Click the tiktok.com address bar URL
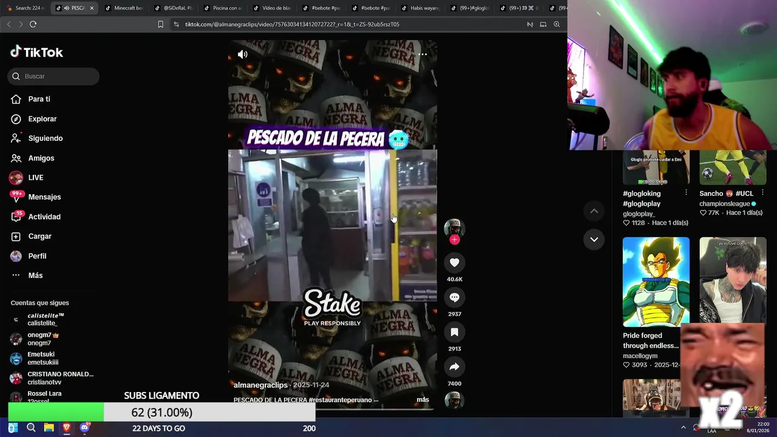The image size is (777, 437). (x=292, y=24)
